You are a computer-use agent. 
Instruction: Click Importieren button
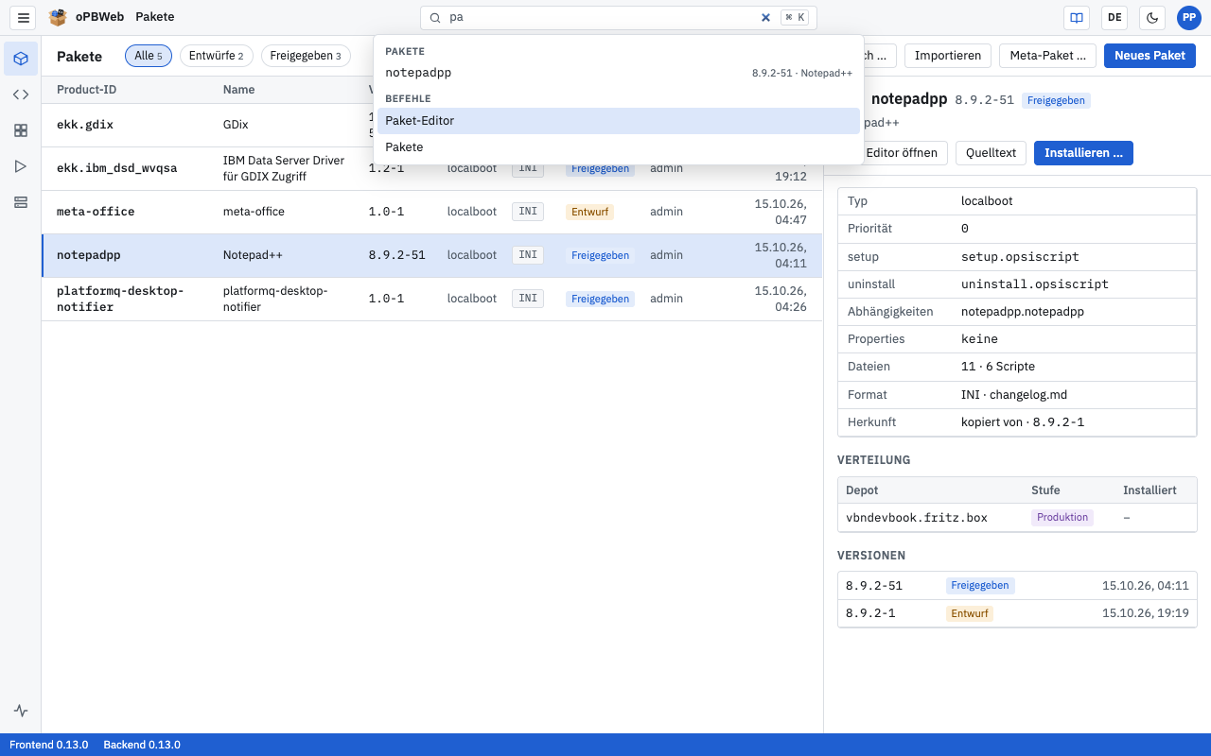[x=948, y=56]
